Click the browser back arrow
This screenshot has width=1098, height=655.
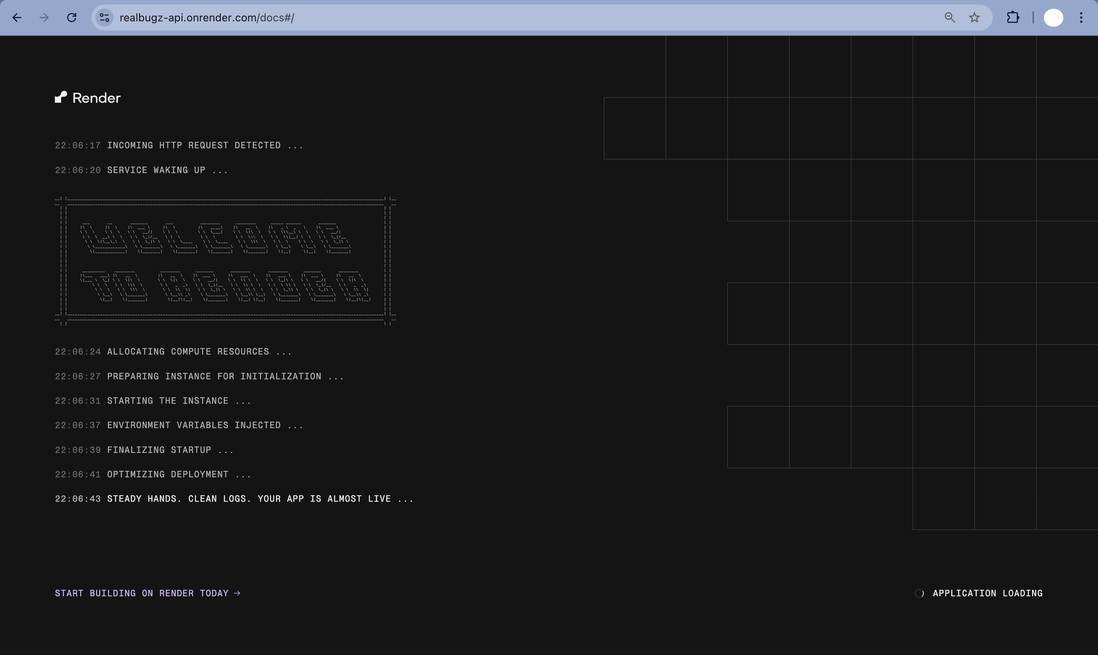(x=17, y=18)
